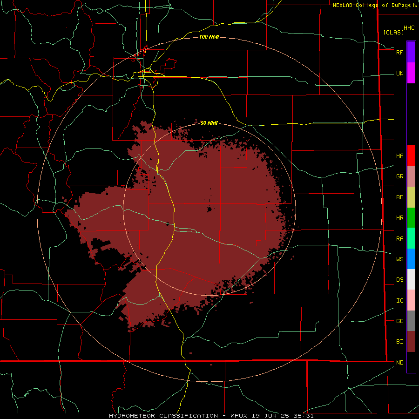Click the NEXLAB-College of DuPage credit text
Viewport: 419px width, 419px height.
372,5
